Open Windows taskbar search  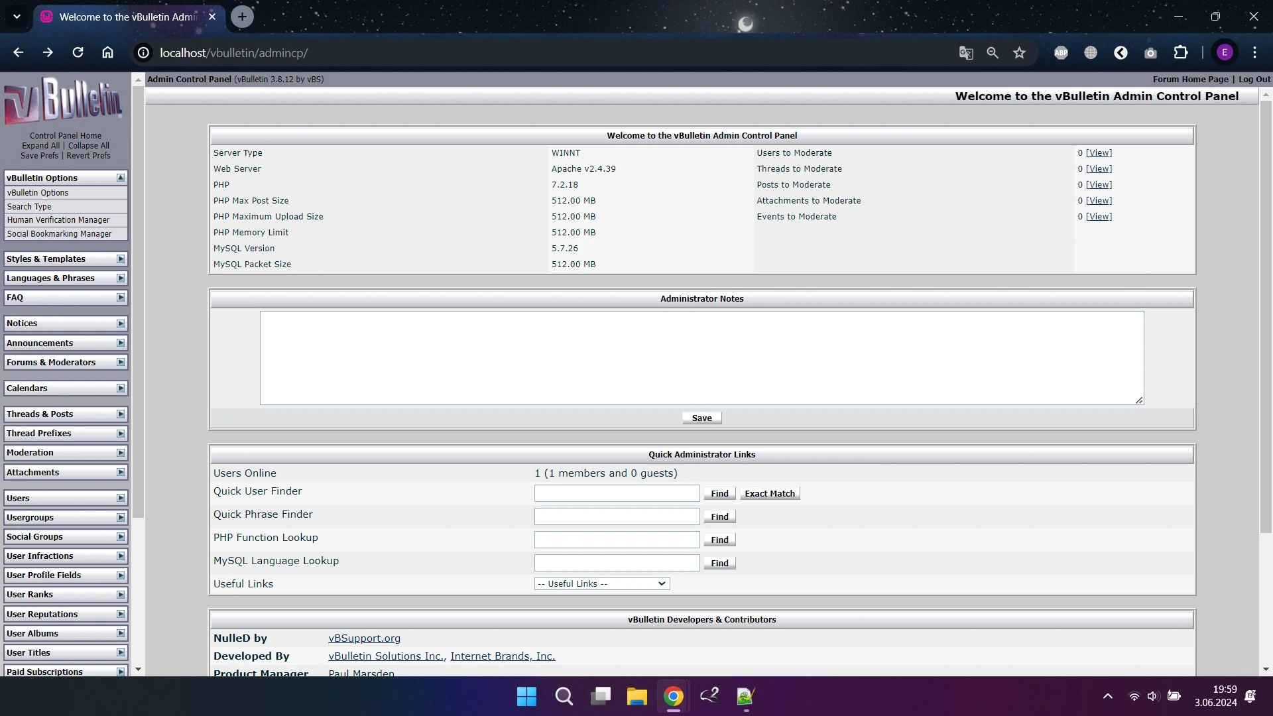(x=564, y=696)
